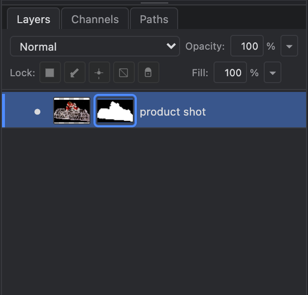Viewport: 308px width, 295px height.
Task: Select the 'product shot' layer name
Action: click(x=173, y=112)
